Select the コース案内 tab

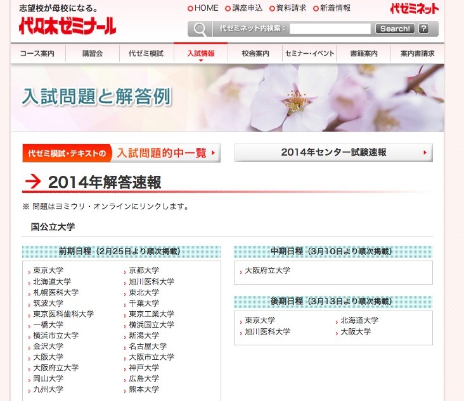[x=37, y=54]
